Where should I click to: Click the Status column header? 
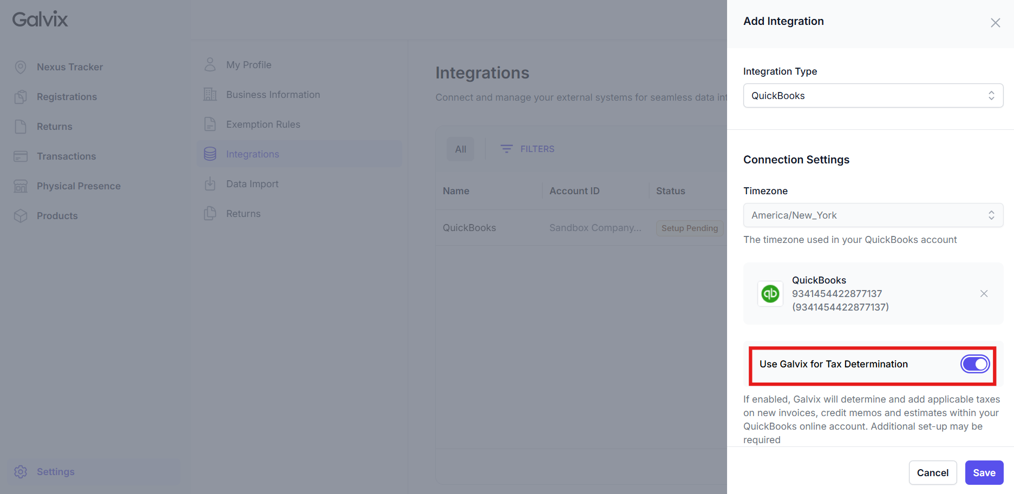[x=670, y=191]
